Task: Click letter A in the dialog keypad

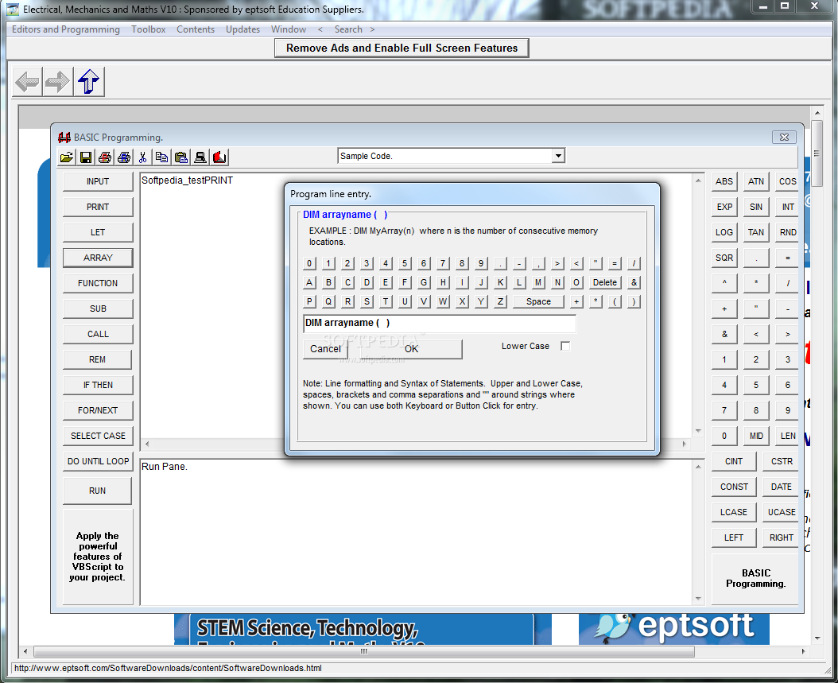Action: [x=309, y=282]
